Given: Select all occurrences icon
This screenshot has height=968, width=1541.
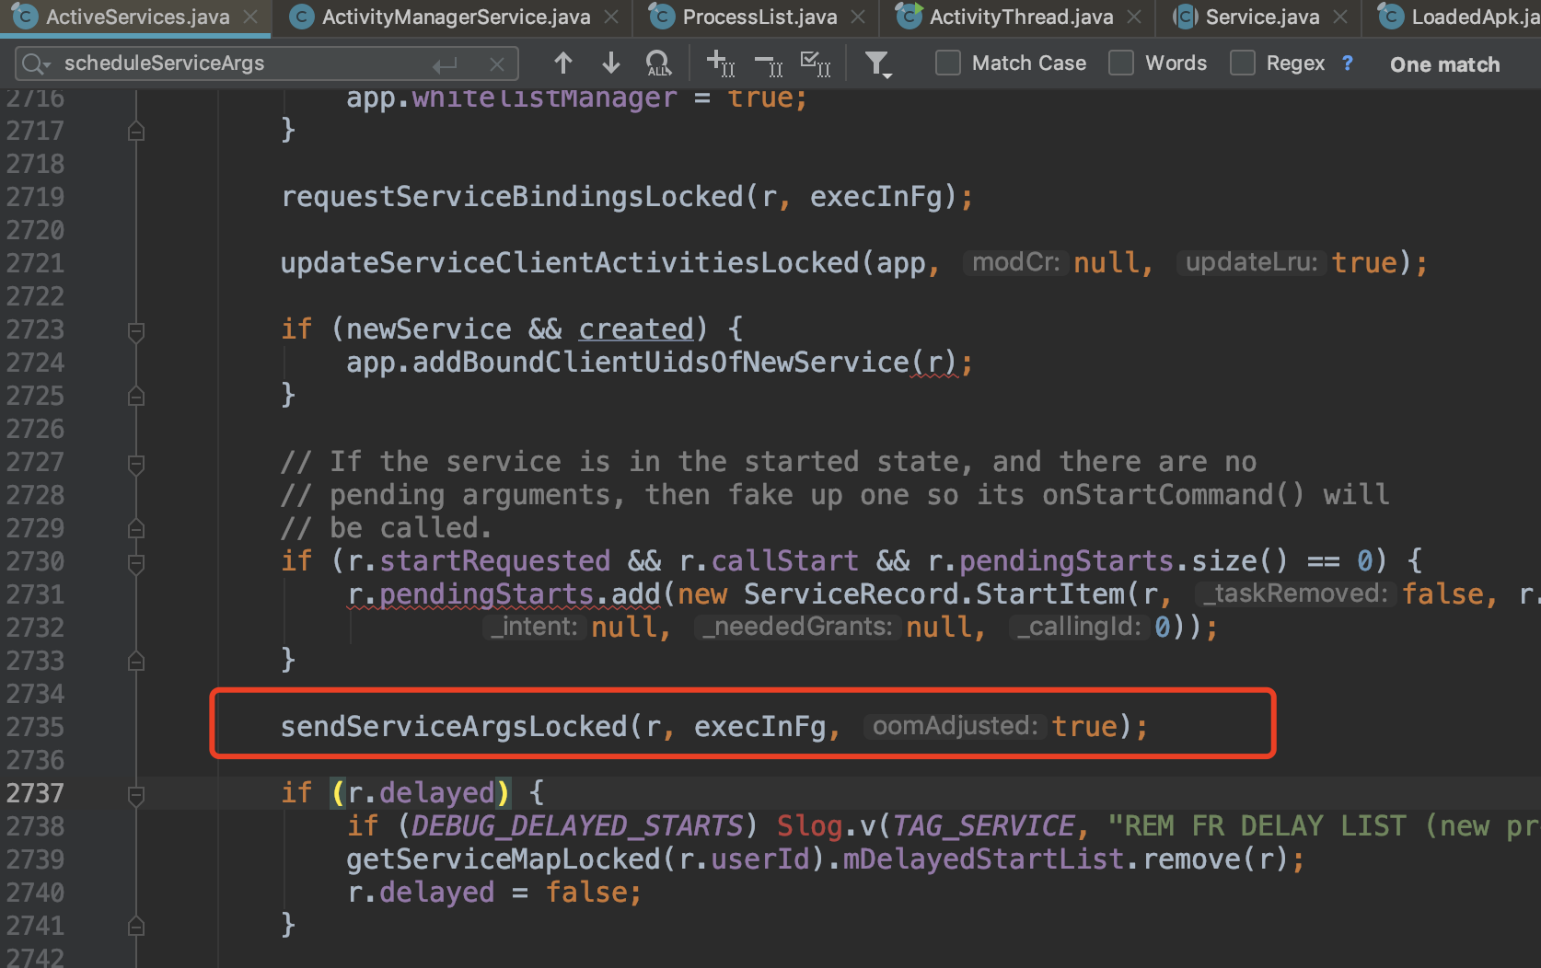Looking at the screenshot, I should pyautogui.click(x=816, y=63).
